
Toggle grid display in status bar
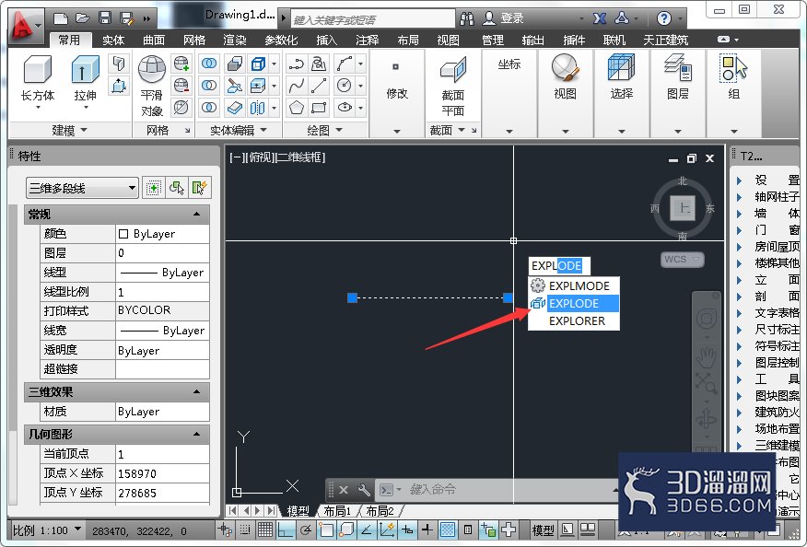coord(265,529)
